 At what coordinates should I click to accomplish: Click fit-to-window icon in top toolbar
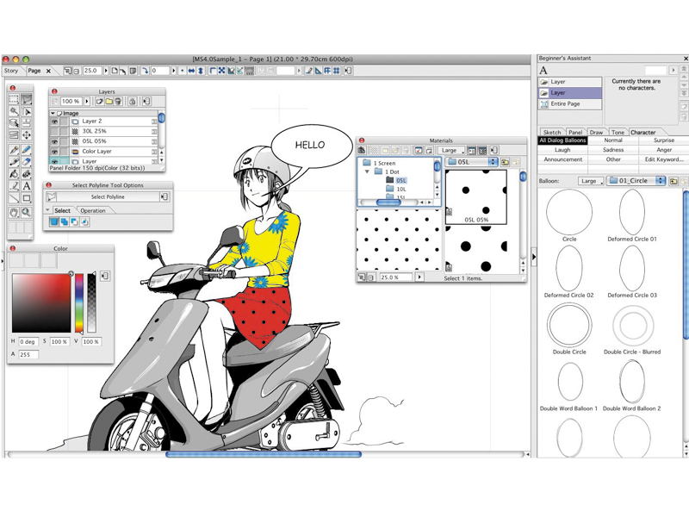tap(222, 71)
